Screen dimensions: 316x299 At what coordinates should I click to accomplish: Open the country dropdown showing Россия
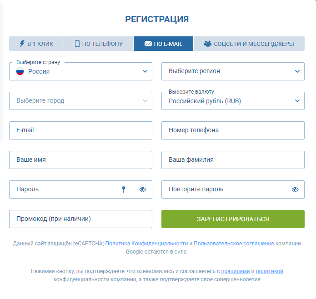(80, 71)
